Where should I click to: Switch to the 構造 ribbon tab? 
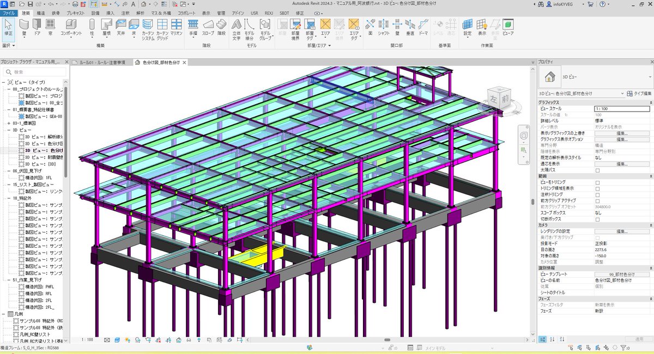[x=41, y=12]
